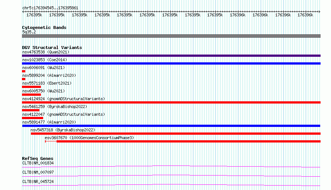
Task: Select the dark purple nsv4763538 variant bar
Action: point(171,56)
